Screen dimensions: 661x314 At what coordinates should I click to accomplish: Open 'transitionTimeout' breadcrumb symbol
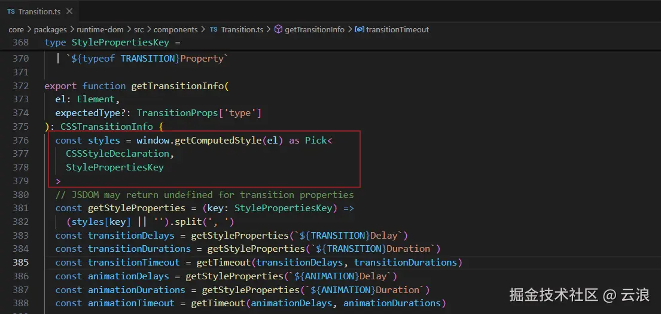coord(397,29)
